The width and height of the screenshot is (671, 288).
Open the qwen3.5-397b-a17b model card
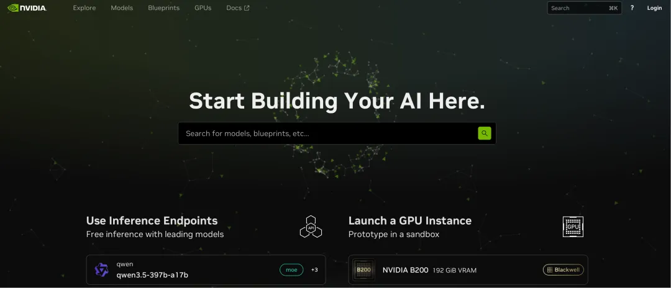[x=206, y=269]
